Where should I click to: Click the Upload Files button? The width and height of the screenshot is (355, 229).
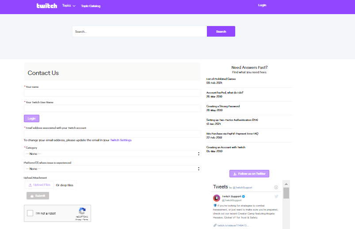click(x=39, y=185)
